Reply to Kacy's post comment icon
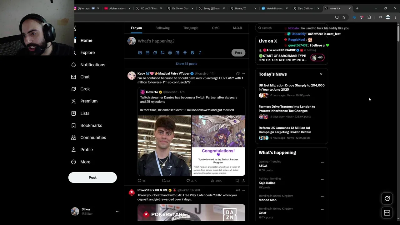The image size is (400, 225). pos(139,181)
